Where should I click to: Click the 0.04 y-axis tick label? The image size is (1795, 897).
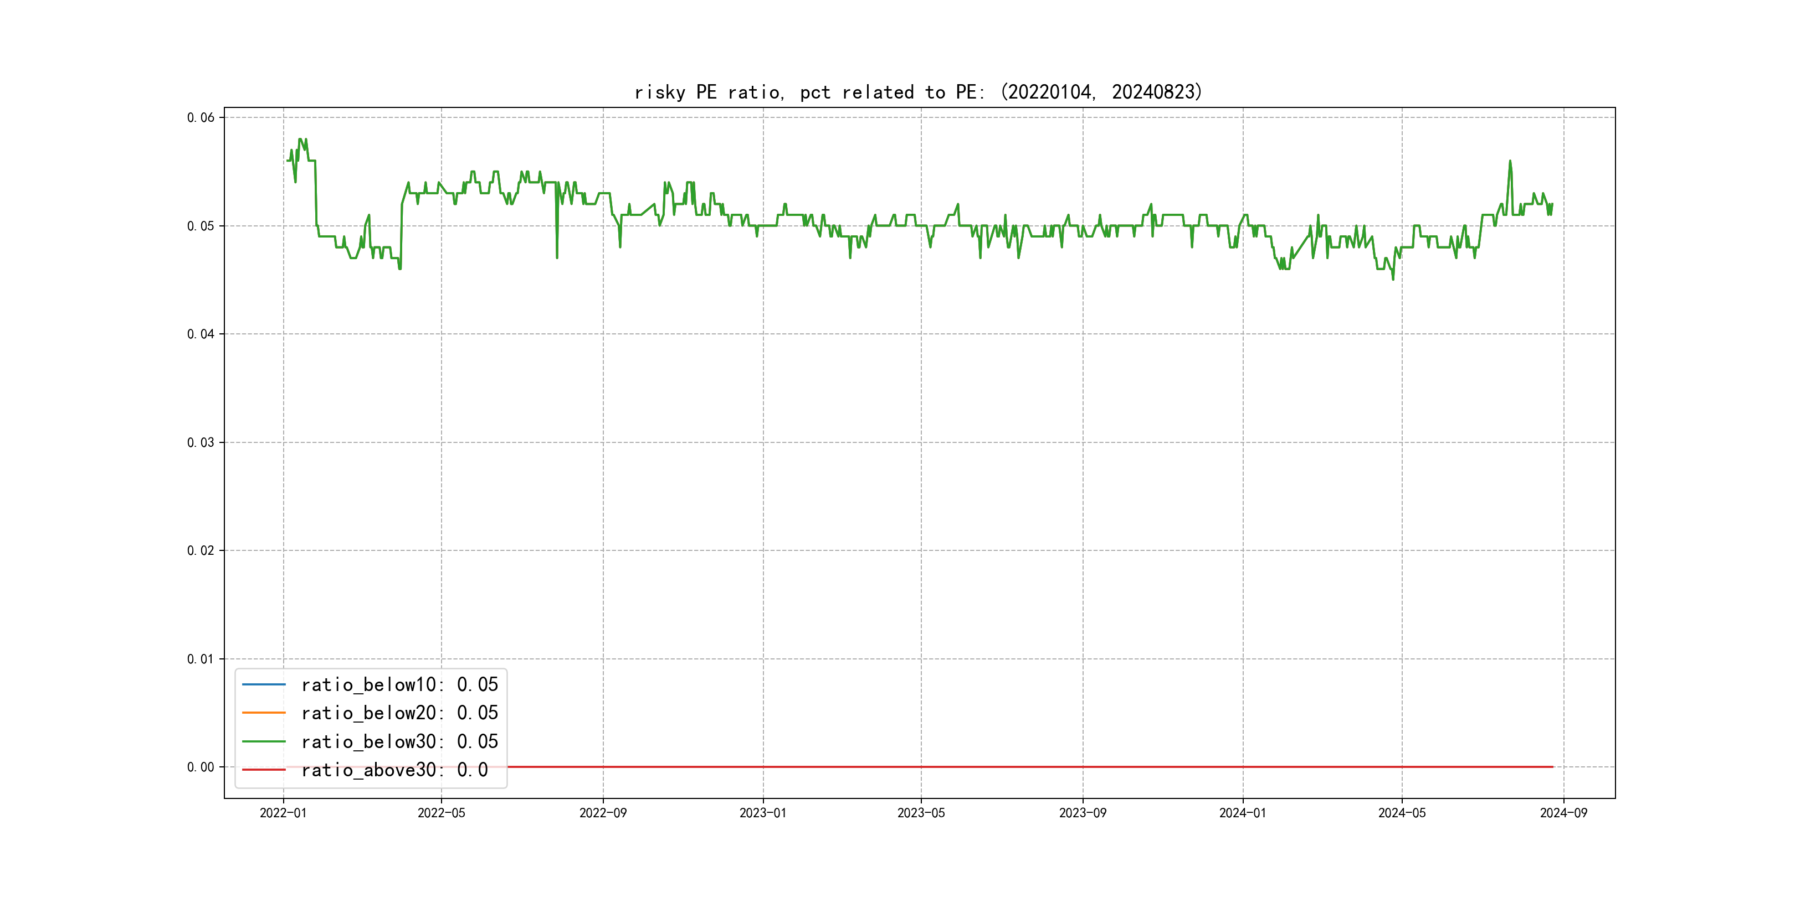point(201,334)
